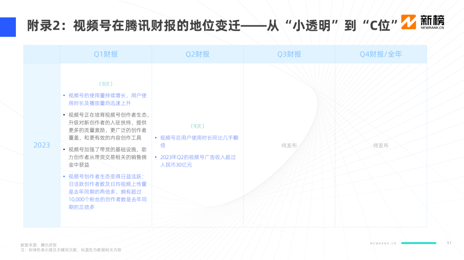This screenshot has width=464, height=260.
Task: Click the bullet 视频号总用户使用时长同比几乎翻倍
Action: (197, 142)
